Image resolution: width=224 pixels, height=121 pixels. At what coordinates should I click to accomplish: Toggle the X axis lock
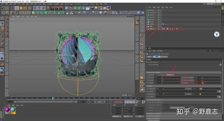pyautogui.click(x=35, y=8)
